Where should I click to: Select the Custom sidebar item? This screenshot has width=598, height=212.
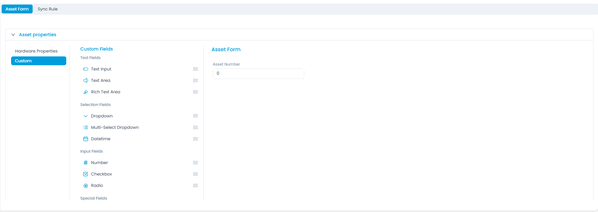(39, 61)
